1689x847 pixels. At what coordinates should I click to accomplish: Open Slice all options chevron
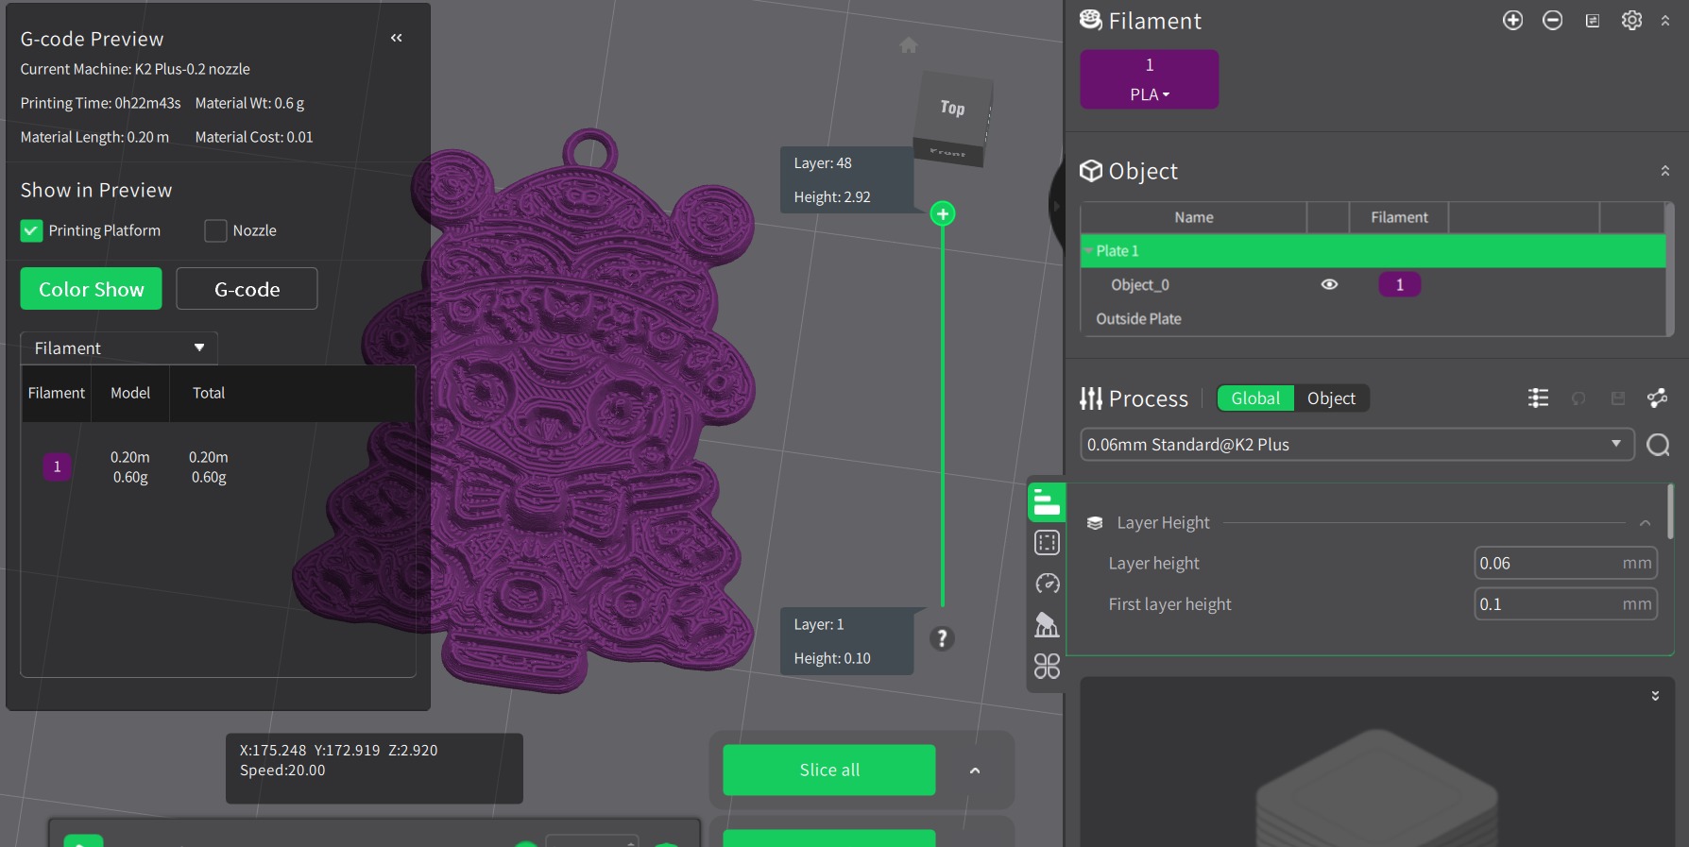point(975,771)
